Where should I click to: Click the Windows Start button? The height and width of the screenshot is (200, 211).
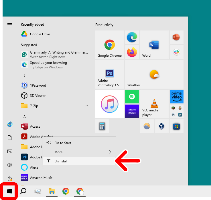point(9,191)
